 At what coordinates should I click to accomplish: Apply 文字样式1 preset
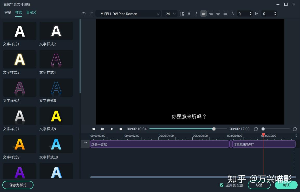[20, 31]
